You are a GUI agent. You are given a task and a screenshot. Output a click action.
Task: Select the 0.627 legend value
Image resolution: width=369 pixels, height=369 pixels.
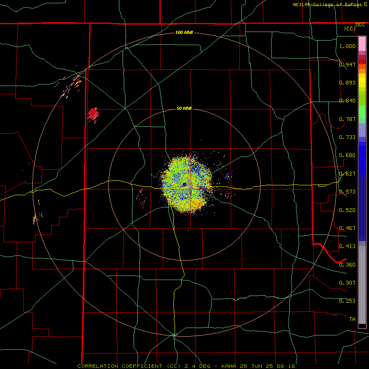(347, 173)
